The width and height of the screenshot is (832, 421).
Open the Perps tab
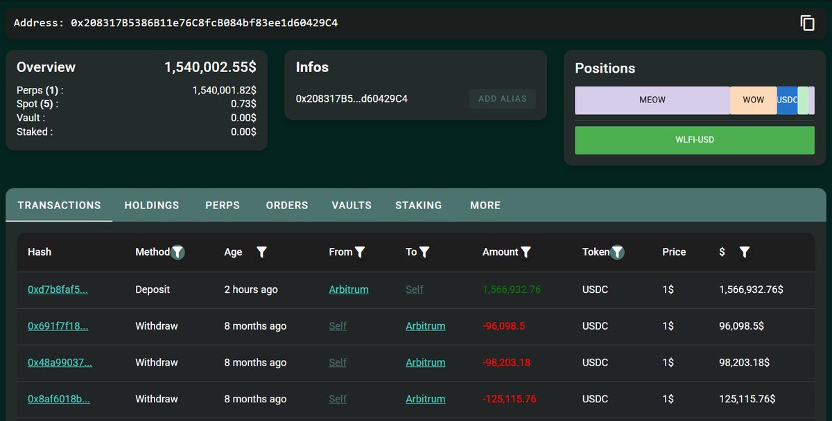[x=223, y=206]
